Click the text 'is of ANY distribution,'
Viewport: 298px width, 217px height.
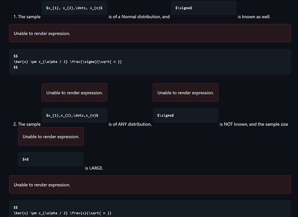(130, 124)
